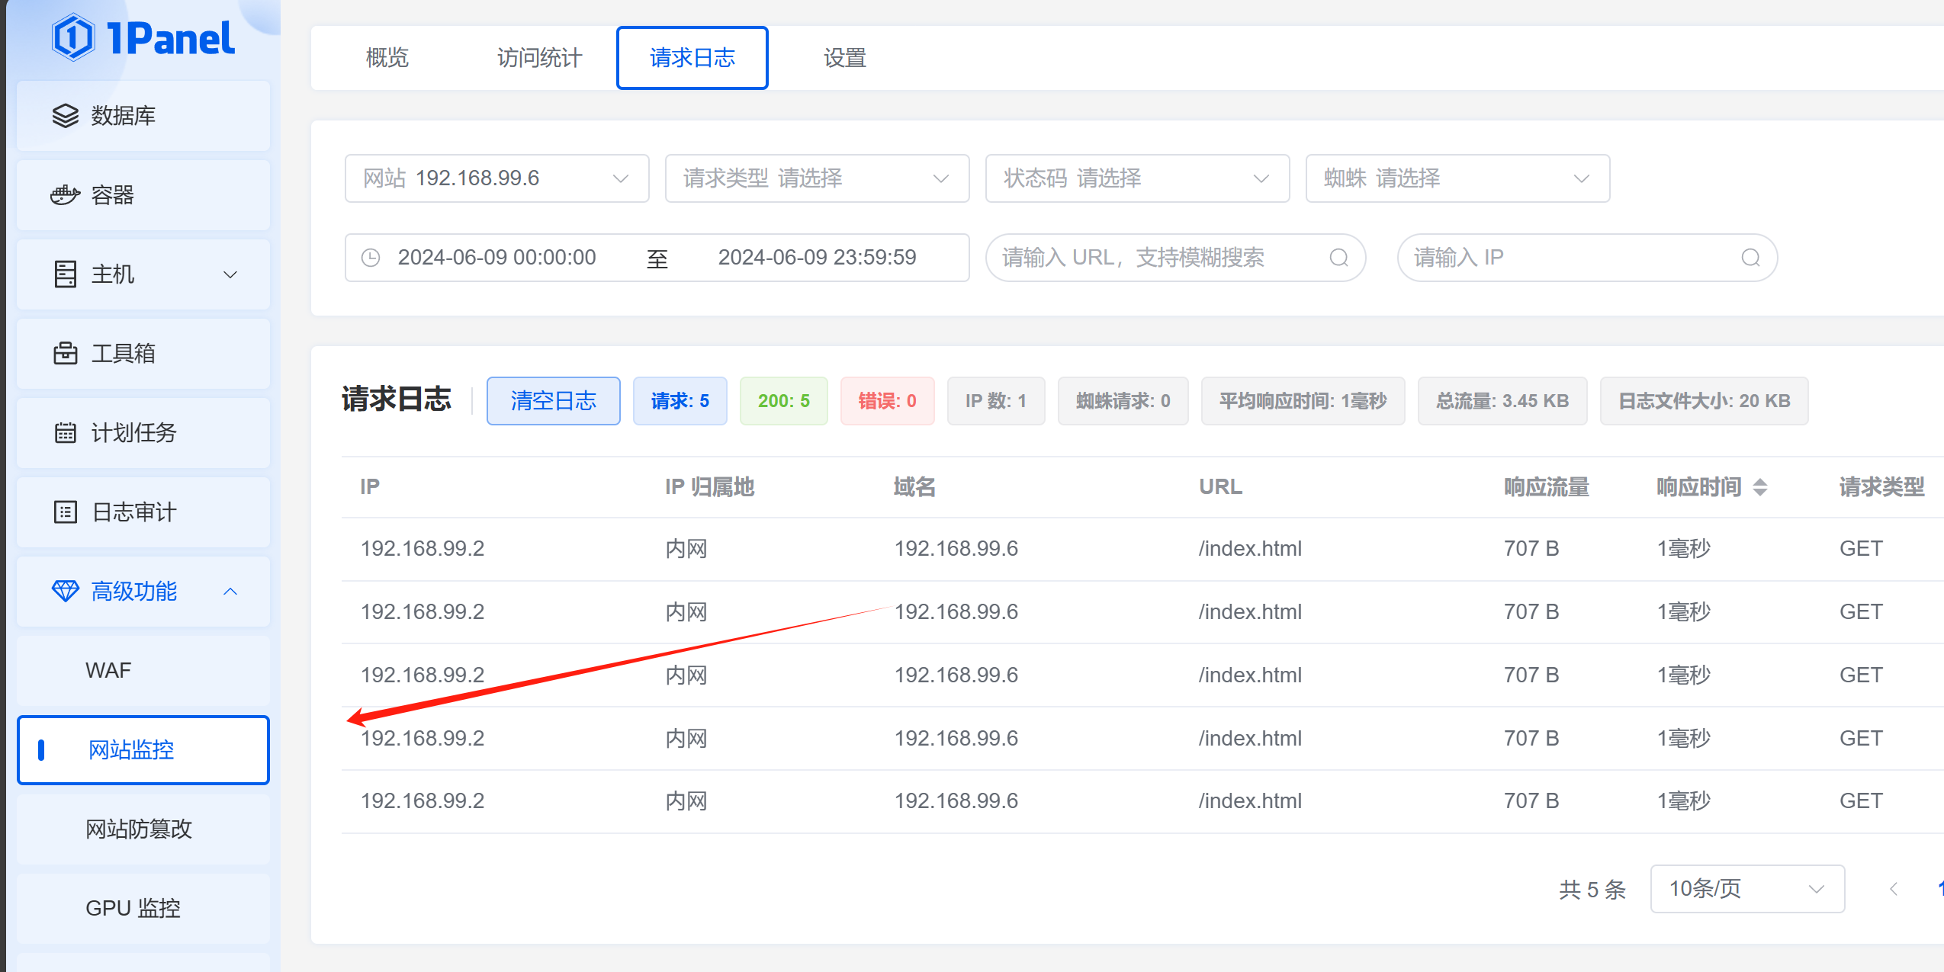Click the 请输入 URL search field
1944x972 pixels.
point(1175,258)
